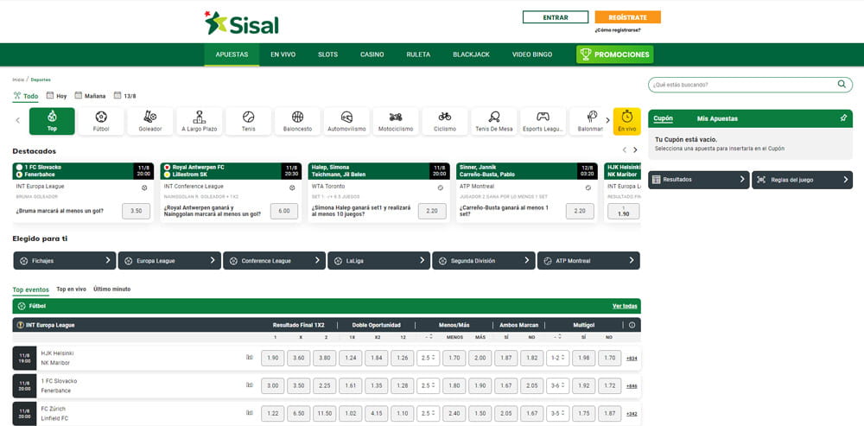Expand the Europa League shortcut
This screenshot has width=864, height=426.
click(169, 261)
